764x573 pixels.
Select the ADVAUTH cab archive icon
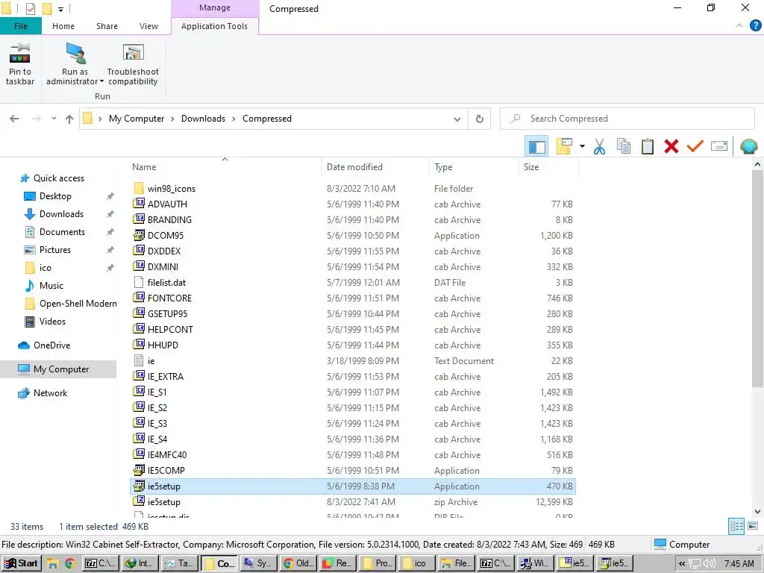pos(139,204)
